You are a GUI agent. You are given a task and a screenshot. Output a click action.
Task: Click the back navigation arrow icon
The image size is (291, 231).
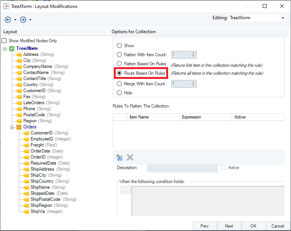point(8,20)
